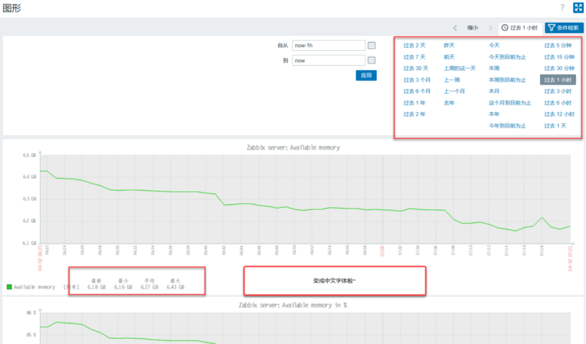Click the 自从 now-1h input field
586x344 pixels.
328,45
